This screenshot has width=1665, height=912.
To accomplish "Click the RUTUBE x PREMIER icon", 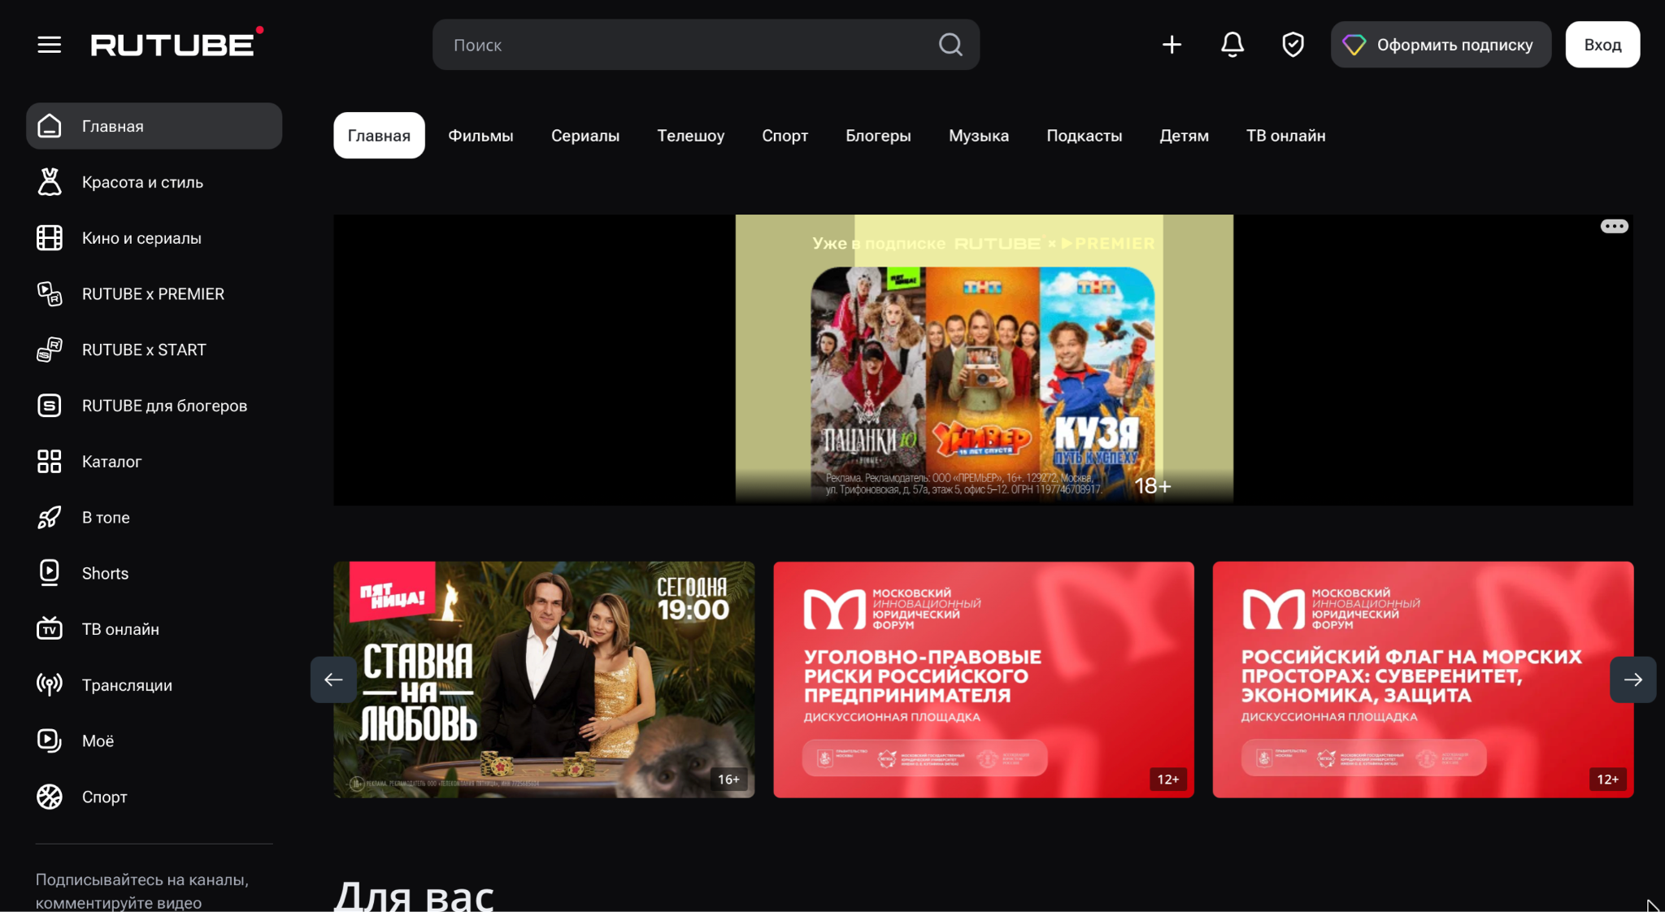I will coord(50,294).
